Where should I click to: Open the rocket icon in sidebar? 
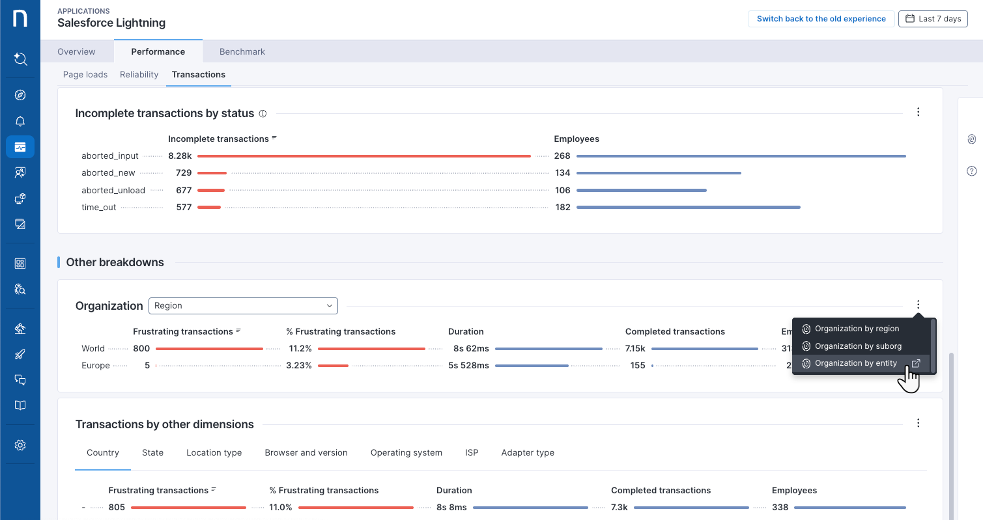tap(20, 355)
